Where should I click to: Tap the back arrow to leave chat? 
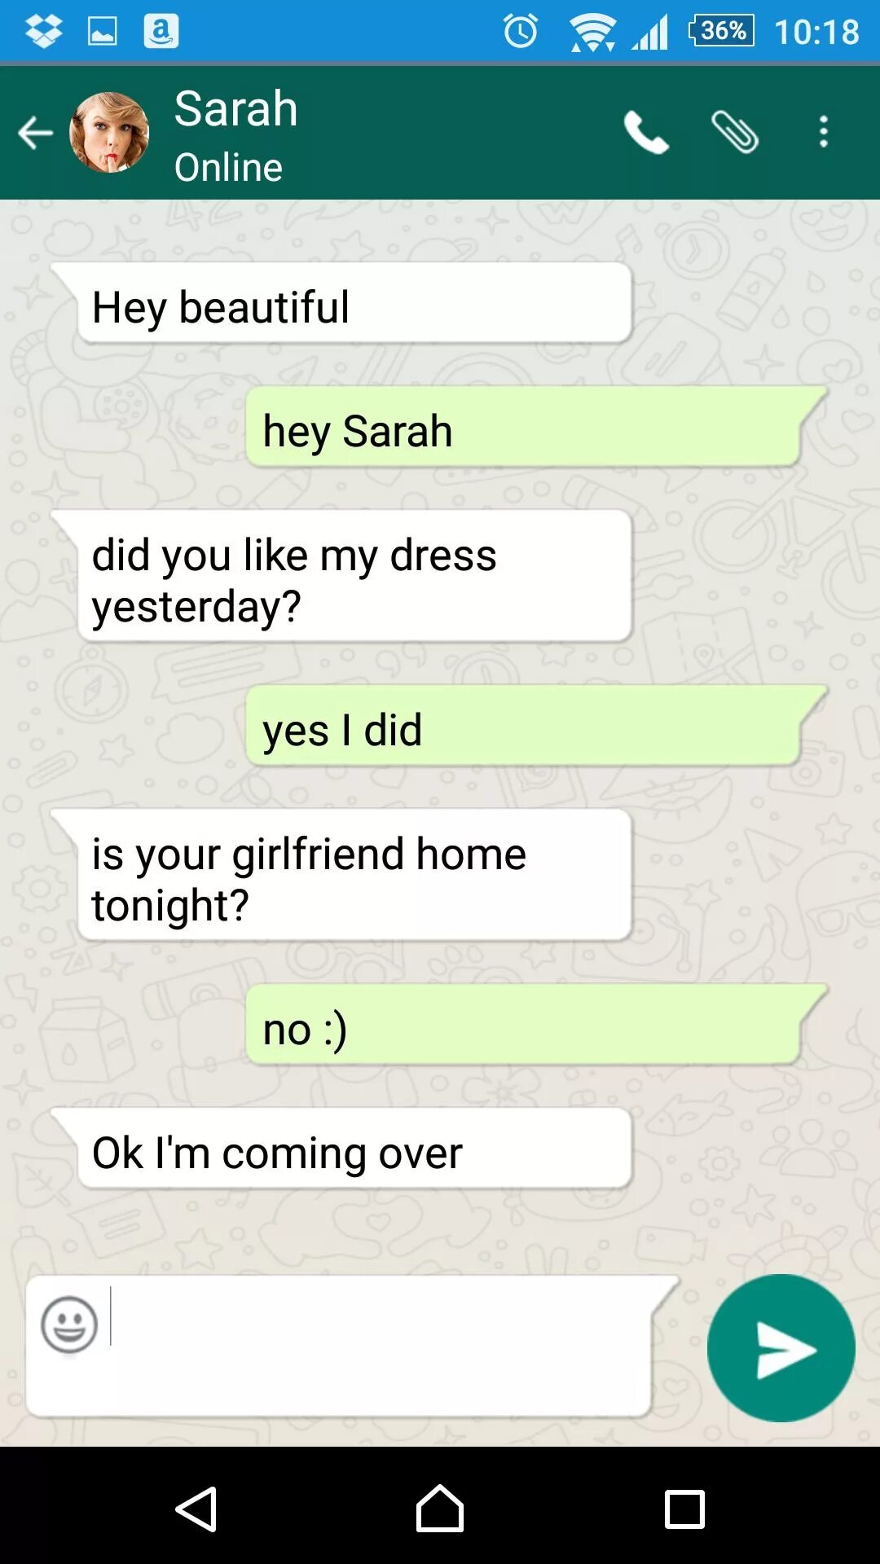(35, 133)
